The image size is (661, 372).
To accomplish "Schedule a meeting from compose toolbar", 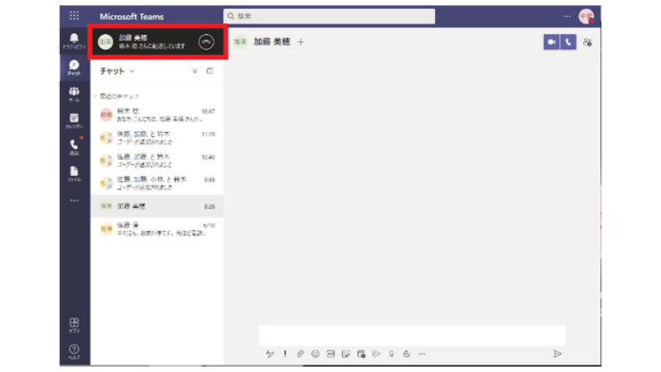I will pyautogui.click(x=361, y=354).
